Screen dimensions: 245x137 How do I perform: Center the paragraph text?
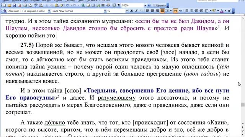(152, 11)
